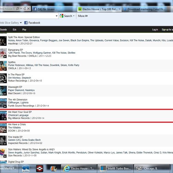Screen dimensions: 173x173
Task: Expand the toolbar search box dropdown arrow
Action: 56,16
